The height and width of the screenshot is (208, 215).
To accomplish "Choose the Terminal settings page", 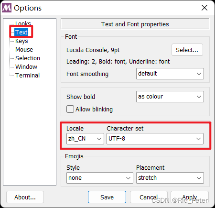I will [27, 75].
